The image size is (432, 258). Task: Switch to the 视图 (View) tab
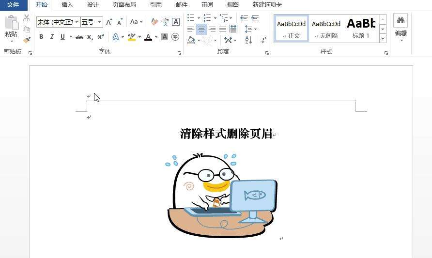(233, 5)
